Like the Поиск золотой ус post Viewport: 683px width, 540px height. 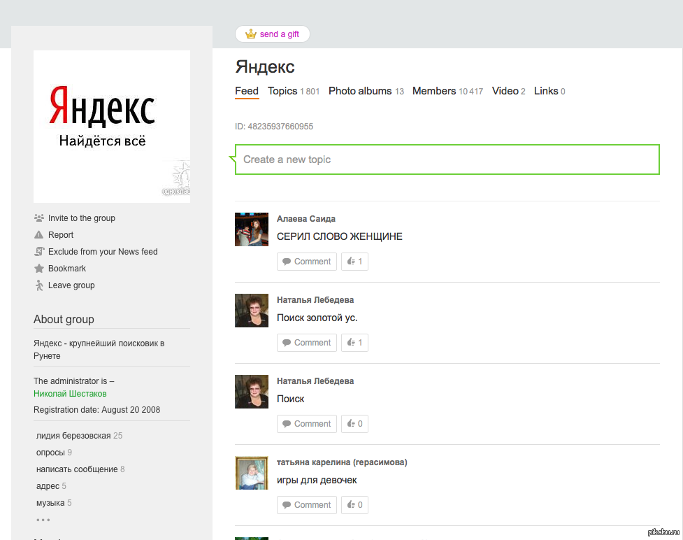[354, 343]
